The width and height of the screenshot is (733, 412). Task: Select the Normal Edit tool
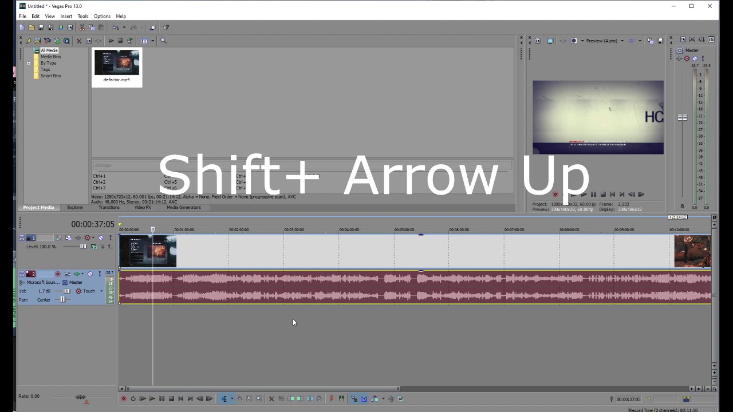point(224,399)
